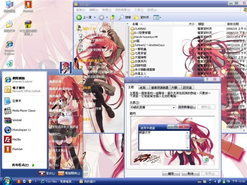Open the 說明(H) menu in Explorer
This screenshot has width=247, height=185.
(152, 10)
